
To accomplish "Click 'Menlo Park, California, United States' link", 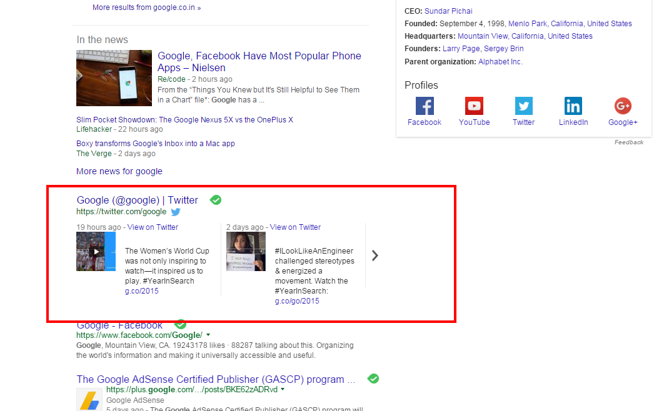I will click(x=570, y=24).
